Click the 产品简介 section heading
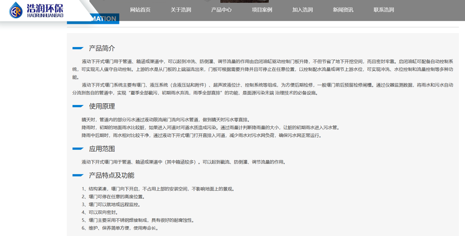Image resolution: width=465 pixels, height=236 pixels. click(x=102, y=48)
